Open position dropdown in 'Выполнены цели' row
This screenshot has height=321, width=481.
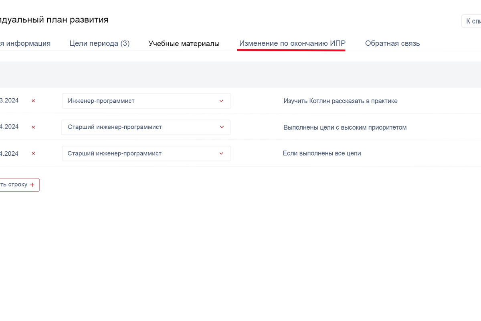point(146,127)
